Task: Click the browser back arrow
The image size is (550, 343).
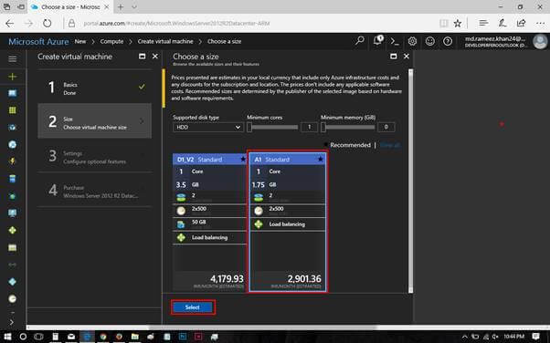Action: pyautogui.click(x=10, y=24)
